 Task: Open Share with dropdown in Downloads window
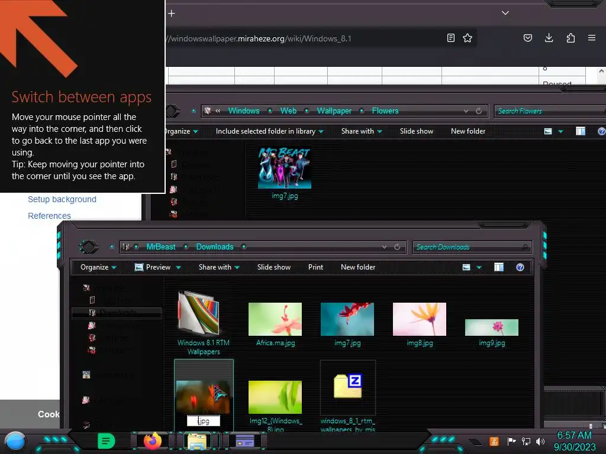pyautogui.click(x=219, y=267)
